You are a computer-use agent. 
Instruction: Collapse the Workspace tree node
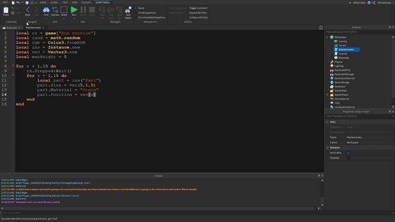(x=328, y=37)
